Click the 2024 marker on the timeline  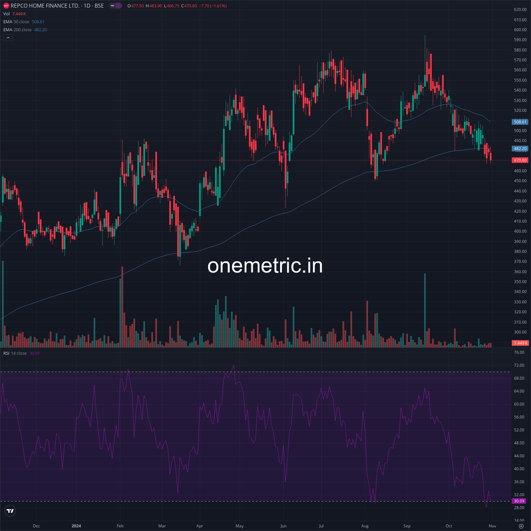coord(77,526)
